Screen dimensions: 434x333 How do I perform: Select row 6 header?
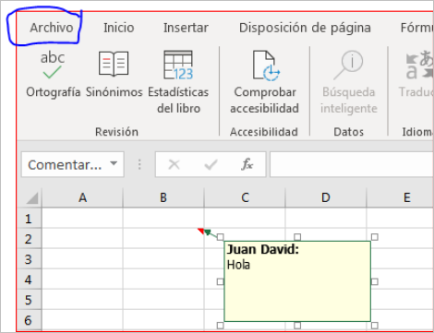click(x=29, y=320)
